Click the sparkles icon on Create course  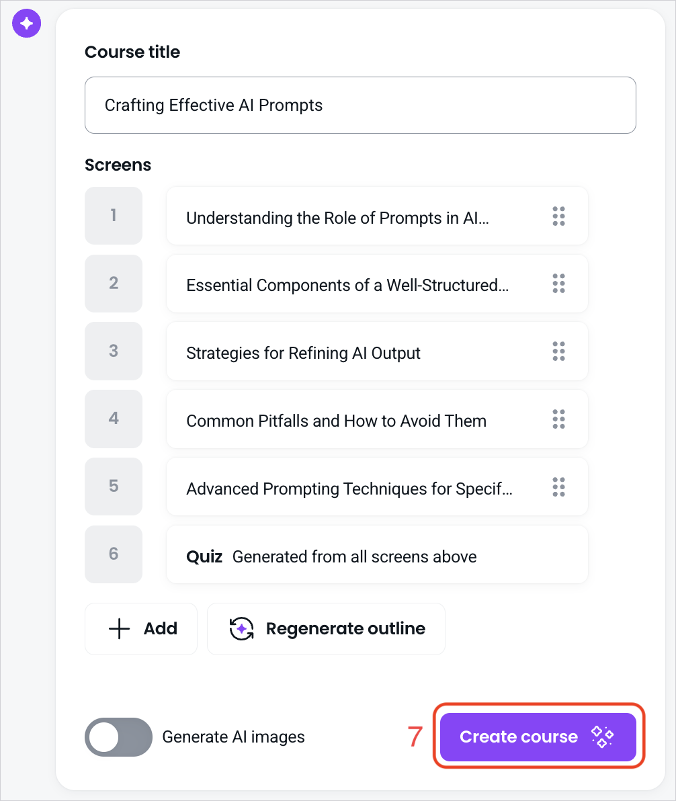tap(603, 736)
